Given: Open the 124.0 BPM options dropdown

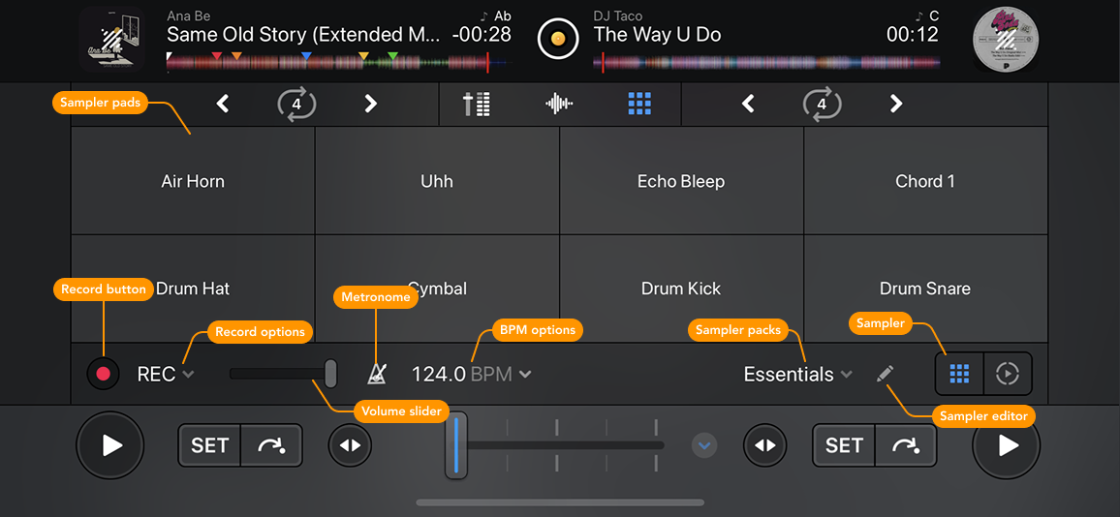Looking at the screenshot, I should (471, 374).
